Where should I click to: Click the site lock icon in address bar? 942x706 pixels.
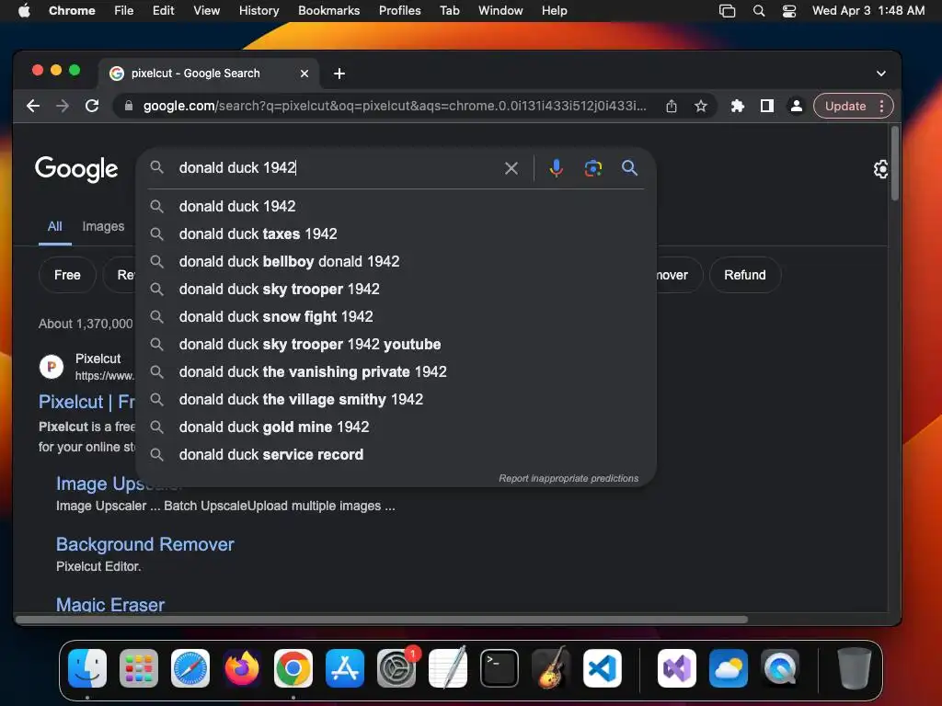point(128,107)
